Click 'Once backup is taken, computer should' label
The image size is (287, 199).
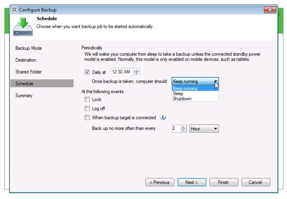pyautogui.click(x=129, y=81)
